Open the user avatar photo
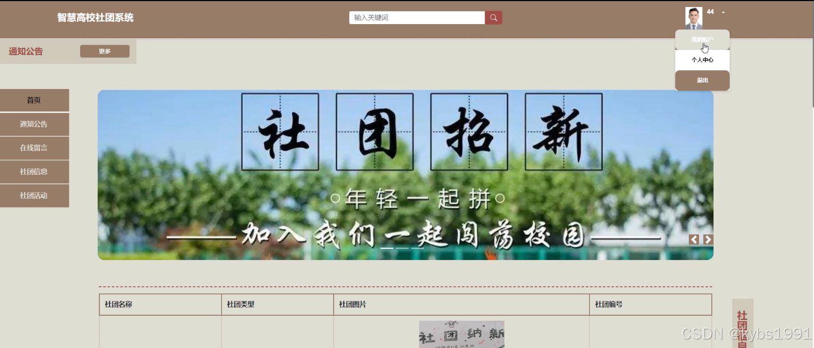Image resolution: width=814 pixels, height=348 pixels. coord(694,18)
